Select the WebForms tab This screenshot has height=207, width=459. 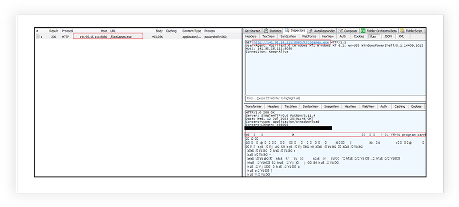coord(309,36)
